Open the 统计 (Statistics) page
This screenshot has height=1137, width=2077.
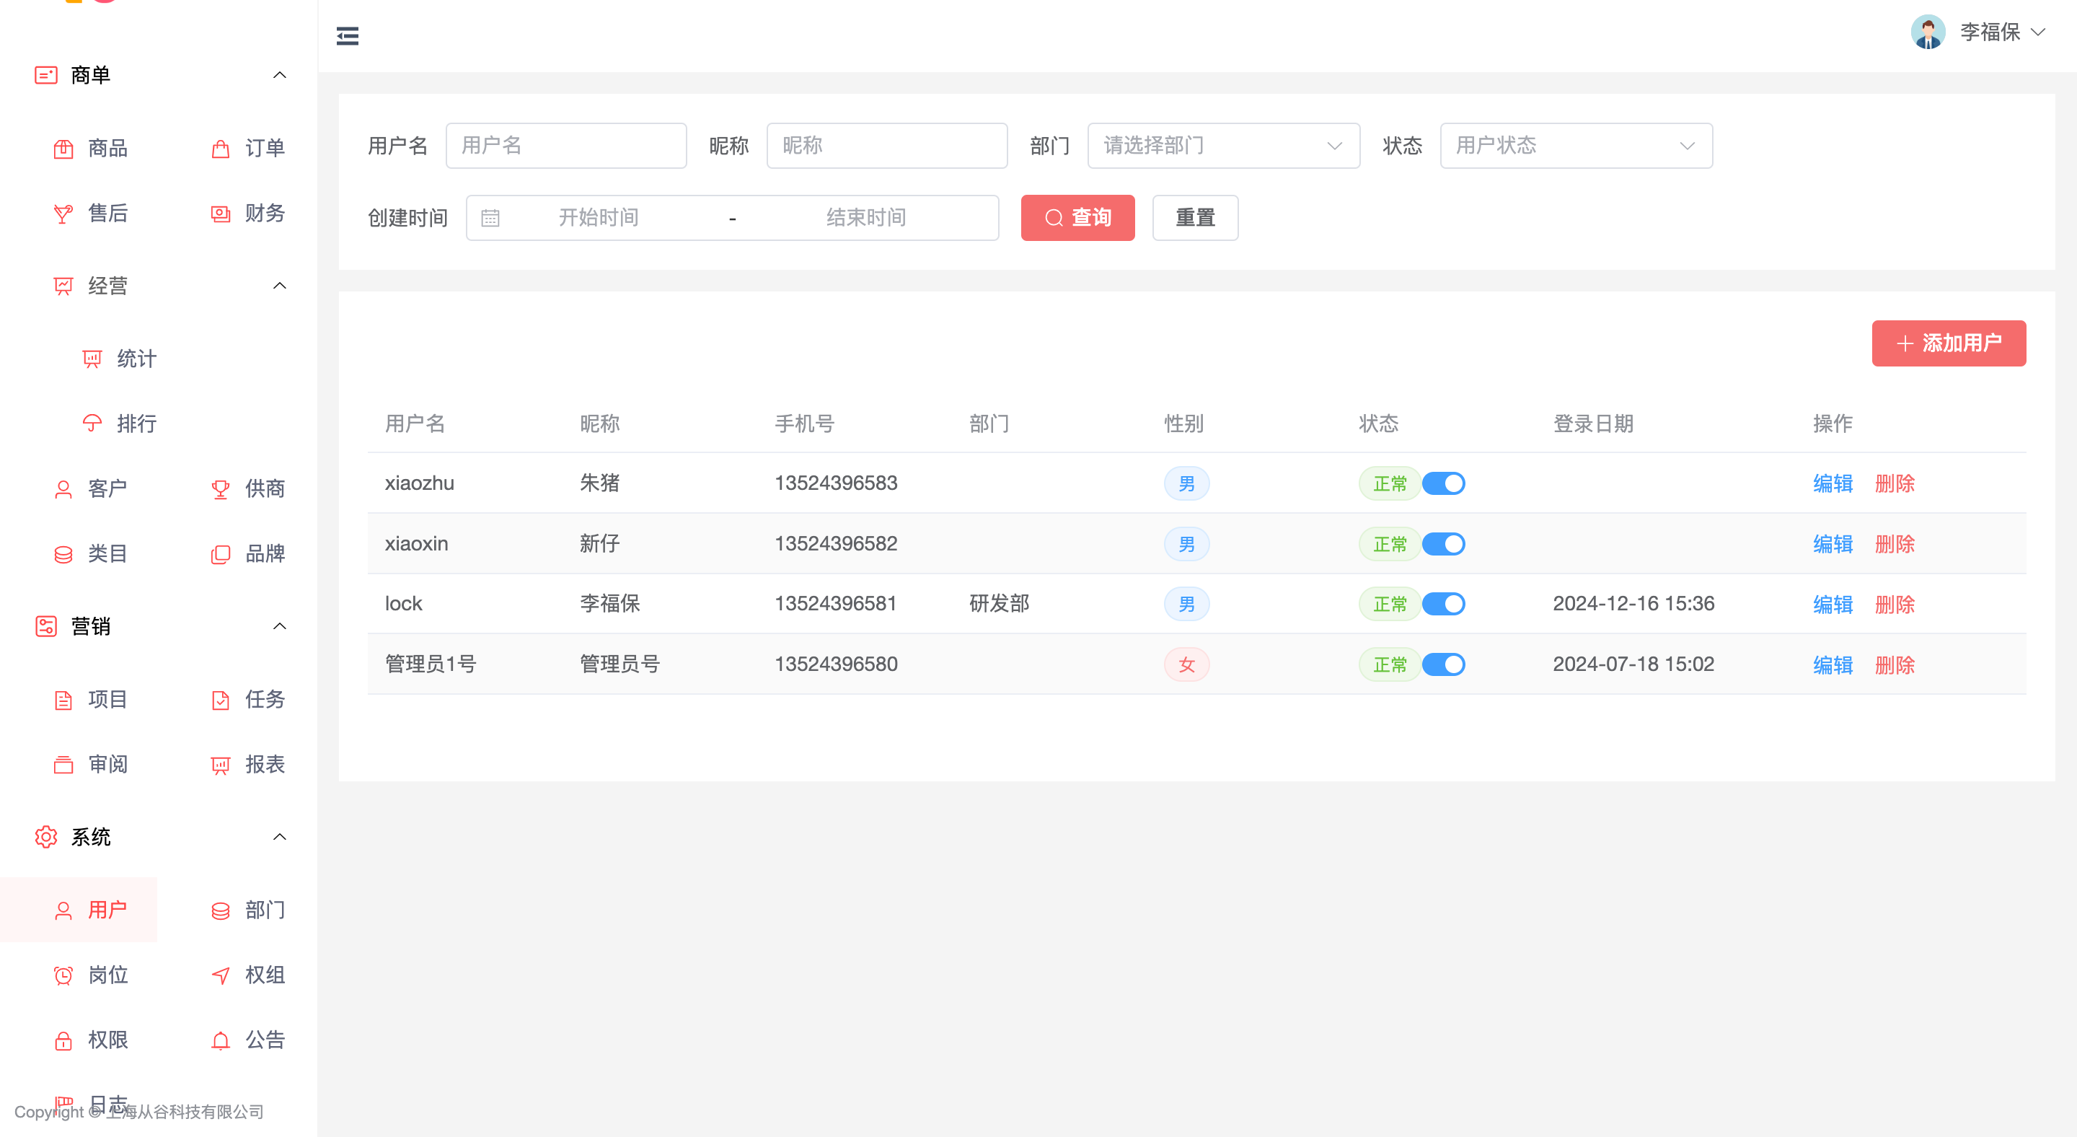click(136, 359)
